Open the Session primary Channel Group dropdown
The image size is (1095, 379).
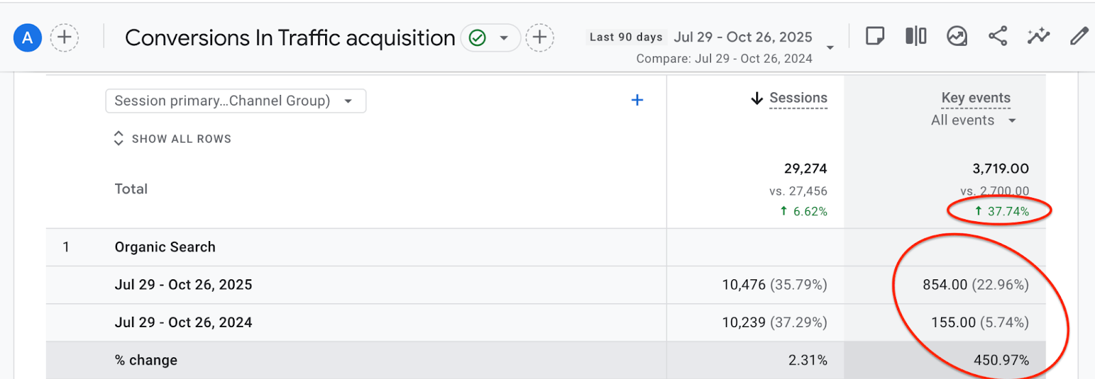pyautogui.click(x=235, y=101)
